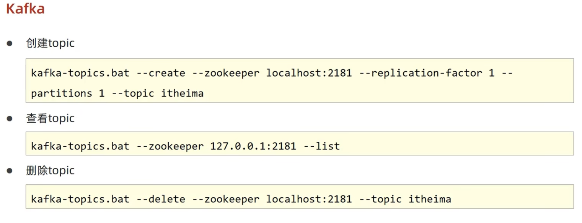Image resolution: width=582 pixels, height=223 pixels.
Task: Click the bullet point beside 创建topic
Action: (x=10, y=43)
